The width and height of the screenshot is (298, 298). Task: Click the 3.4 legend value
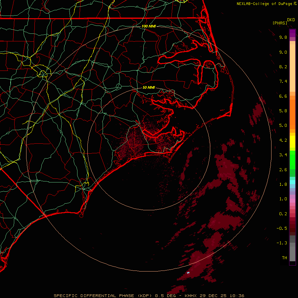pos(283,155)
